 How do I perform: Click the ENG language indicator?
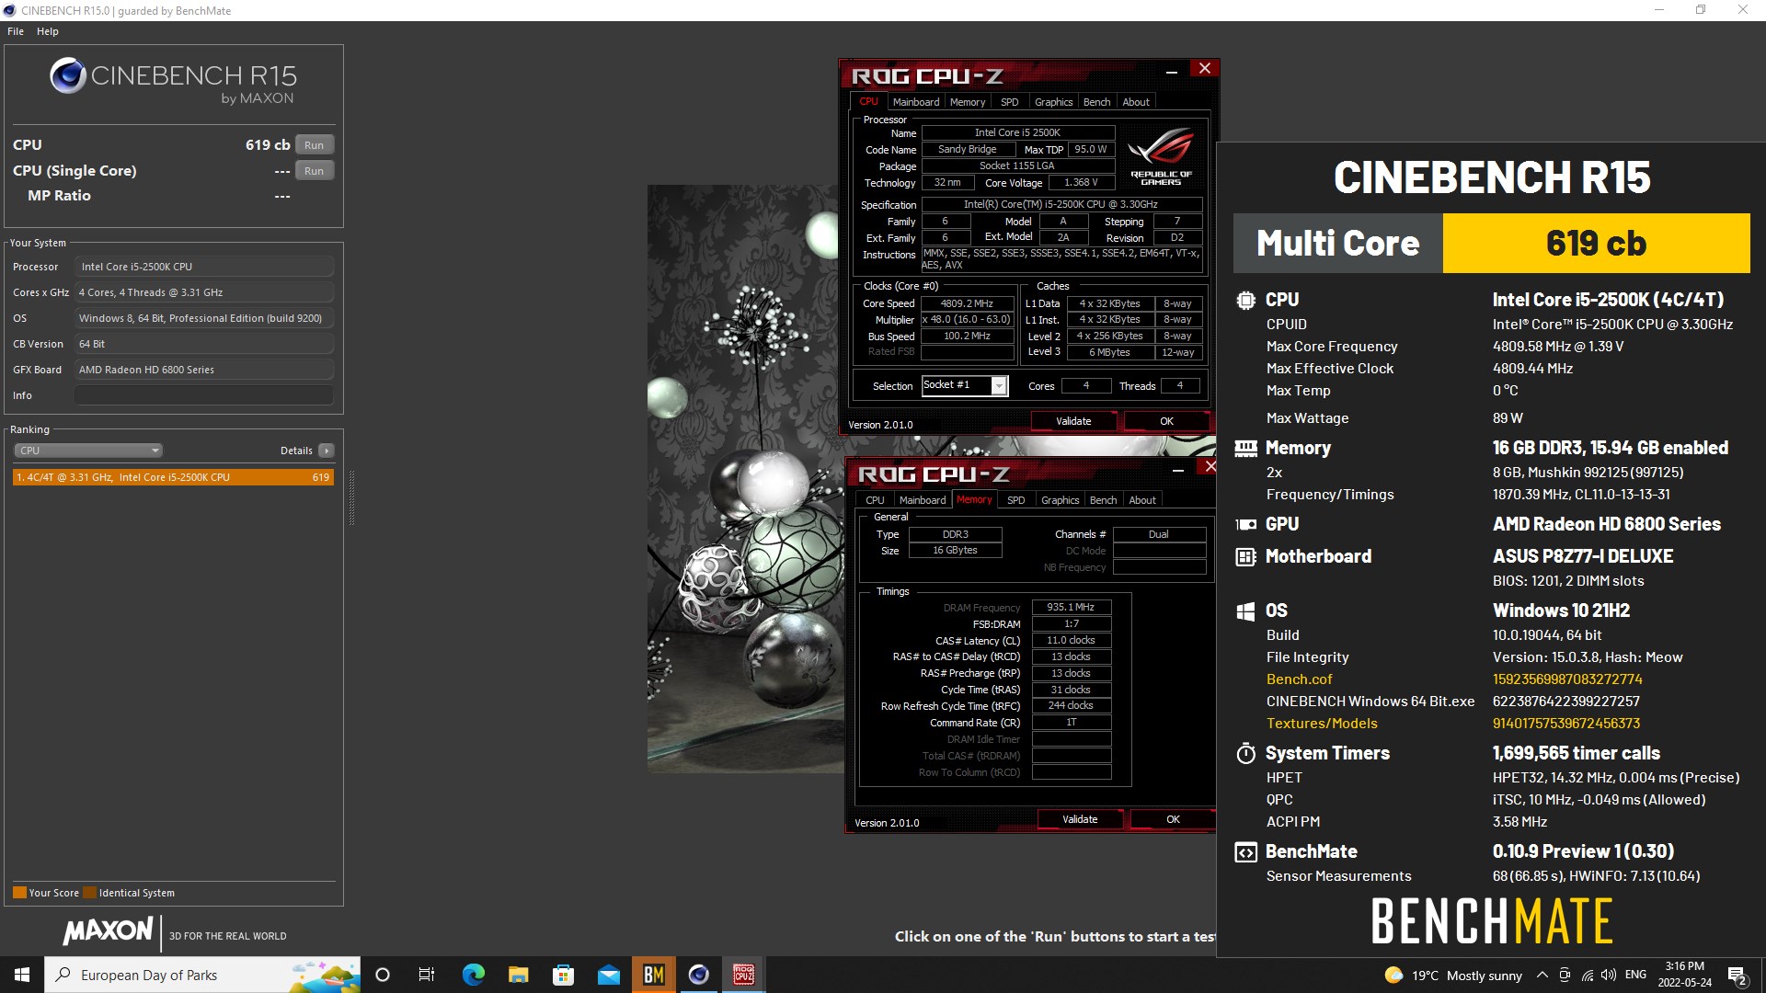coord(1635,975)
